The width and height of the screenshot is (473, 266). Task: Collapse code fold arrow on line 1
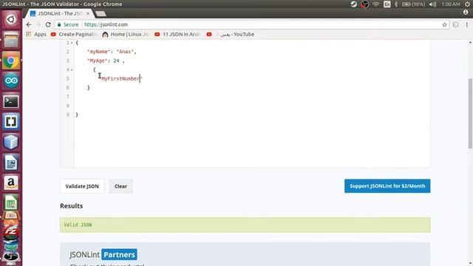pyautogui.click(x=72, y=43)
